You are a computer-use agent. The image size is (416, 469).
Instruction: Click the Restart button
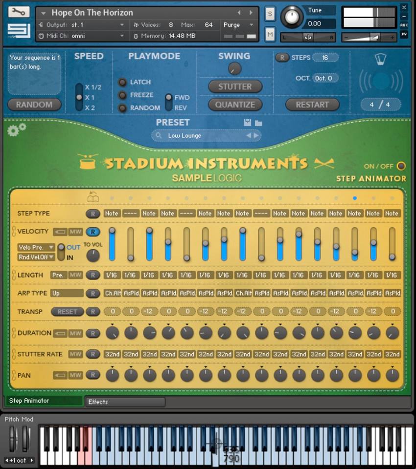[312, 105]
